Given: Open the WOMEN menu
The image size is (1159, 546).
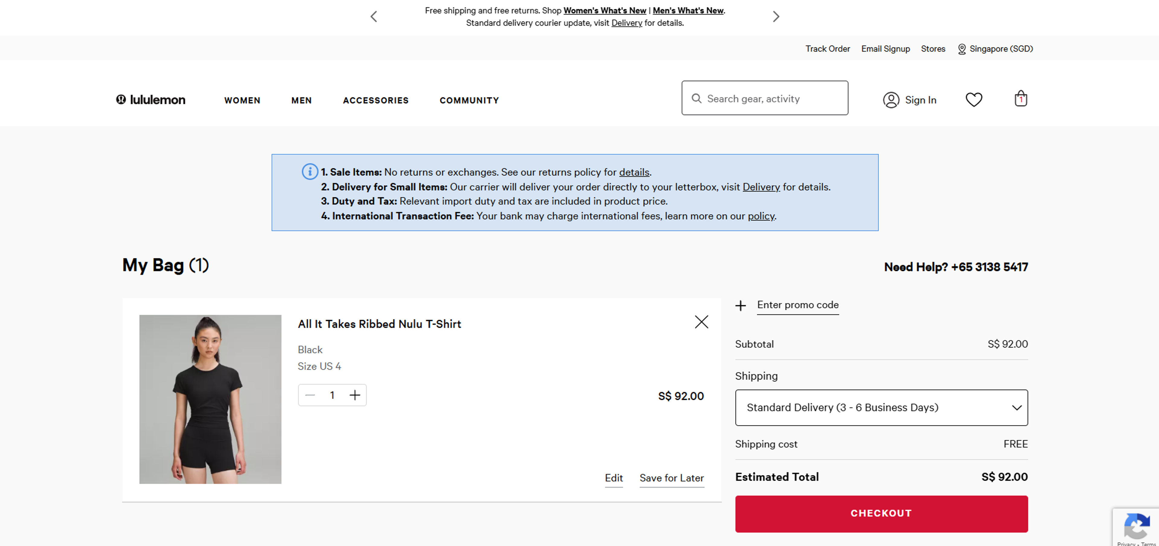Looking at the screenshot, I should point(242,100).
